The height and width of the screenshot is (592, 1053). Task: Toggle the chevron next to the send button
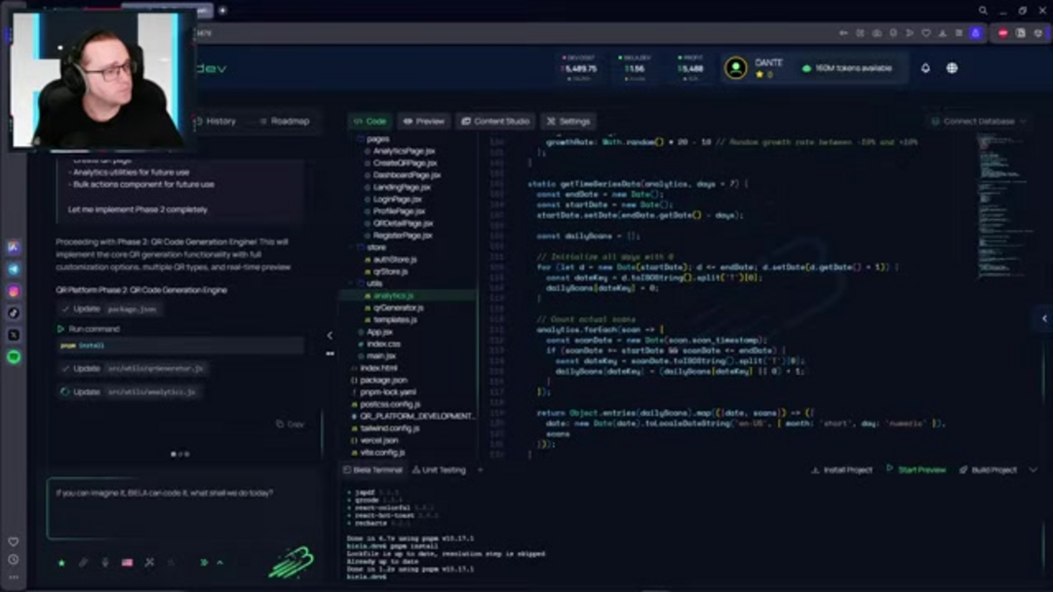pyautogui.click(x=218, y=562)
